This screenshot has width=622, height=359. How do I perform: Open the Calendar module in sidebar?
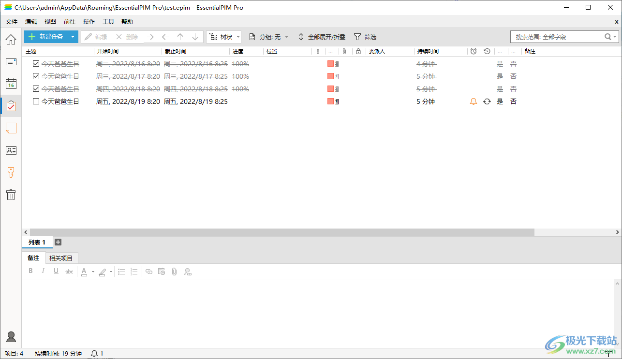[11, 84]
